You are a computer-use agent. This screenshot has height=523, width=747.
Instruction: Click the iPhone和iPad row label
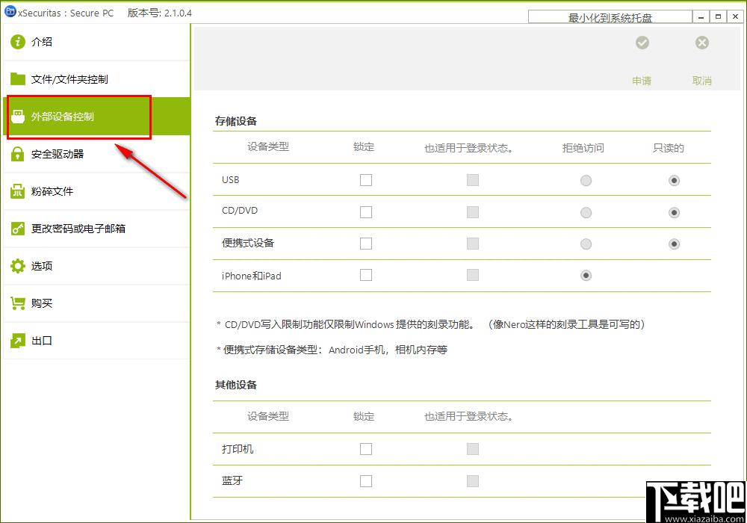pos(251,276)
